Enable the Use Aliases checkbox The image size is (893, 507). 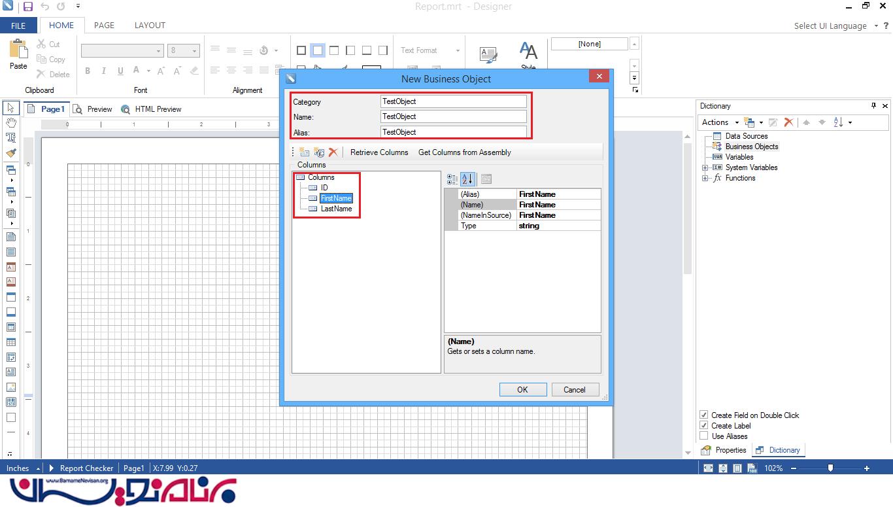click(704, 436)
